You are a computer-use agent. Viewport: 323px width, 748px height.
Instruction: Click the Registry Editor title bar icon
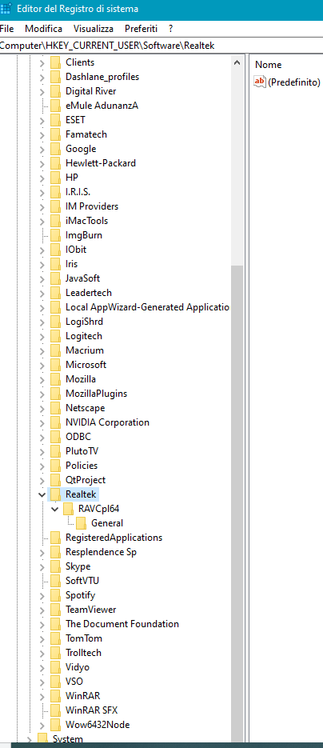pyautogui.click(x=6, y=8)
